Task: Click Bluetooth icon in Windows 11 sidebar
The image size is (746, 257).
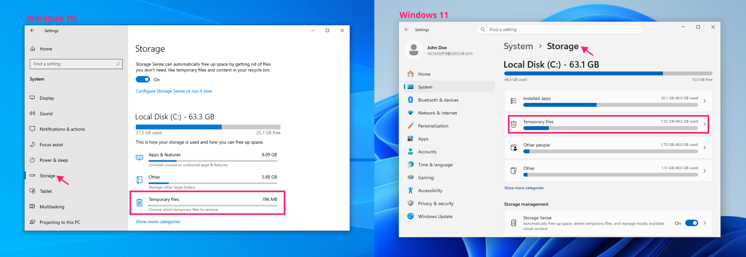Action: click(411, 100)
